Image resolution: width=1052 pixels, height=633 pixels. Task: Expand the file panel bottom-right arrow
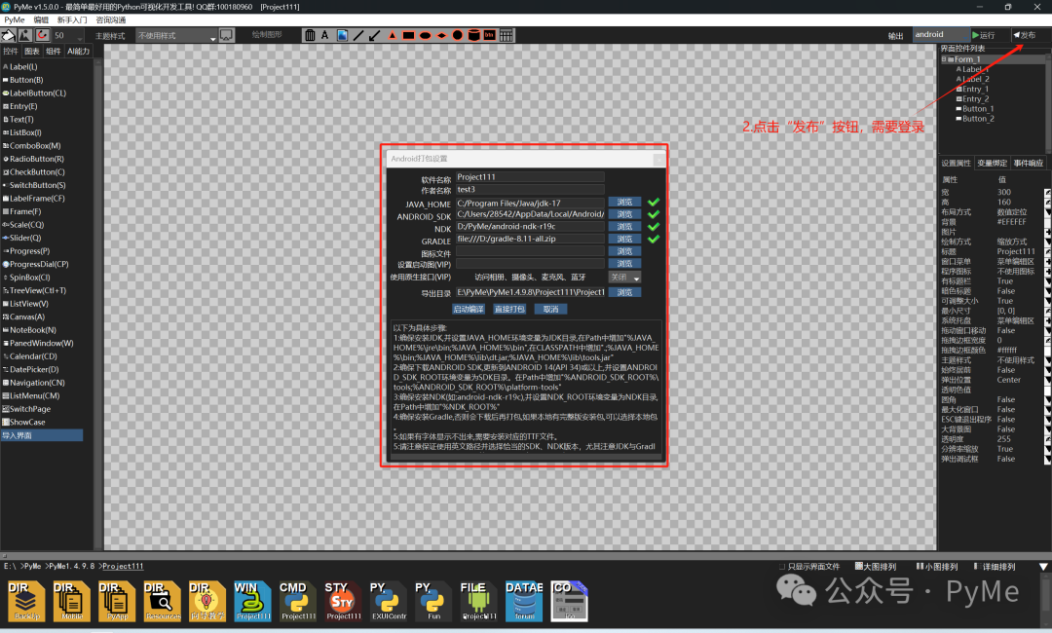pos(1043,567)
